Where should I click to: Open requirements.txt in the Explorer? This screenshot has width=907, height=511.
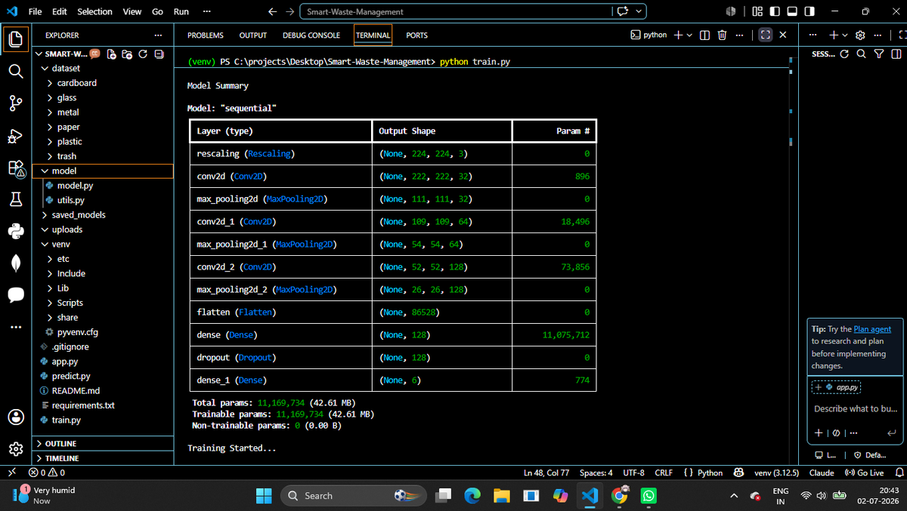[x=104, y=405]
